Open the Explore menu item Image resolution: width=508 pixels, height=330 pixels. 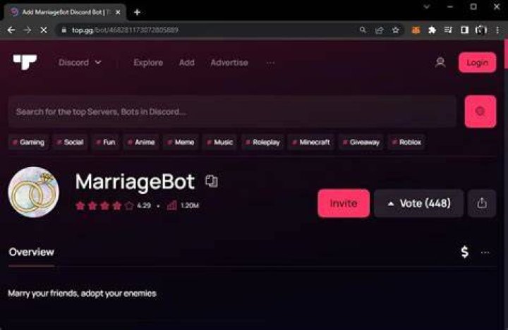[x=148, y=63]
